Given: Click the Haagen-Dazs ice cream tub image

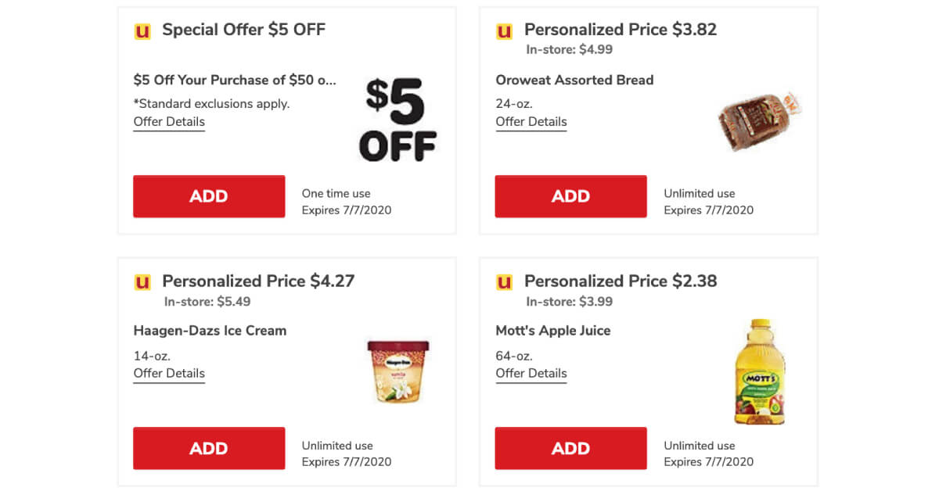Looking at the screenshot, I should click(x=398, y=371).
